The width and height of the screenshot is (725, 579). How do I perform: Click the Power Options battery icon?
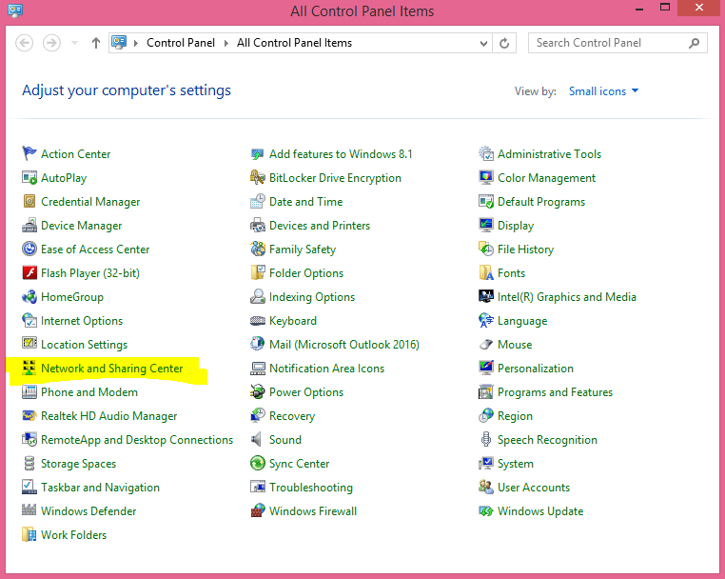[x=258, y=391]
